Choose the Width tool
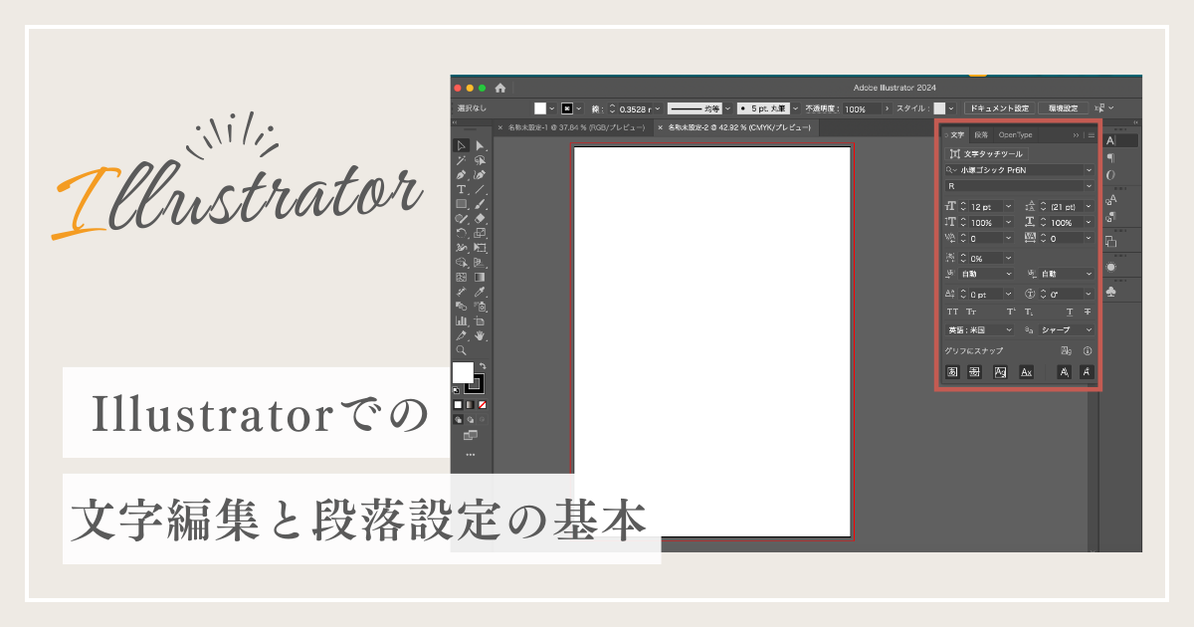 pos(462,248)
